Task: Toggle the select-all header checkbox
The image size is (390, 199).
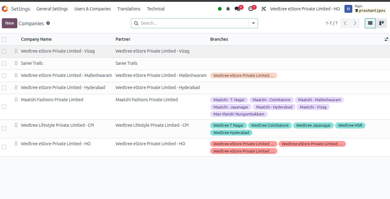Action: (4, 39)
